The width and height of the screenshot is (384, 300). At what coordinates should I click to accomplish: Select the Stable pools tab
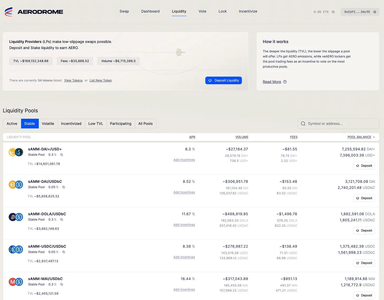tap(30, 124)
